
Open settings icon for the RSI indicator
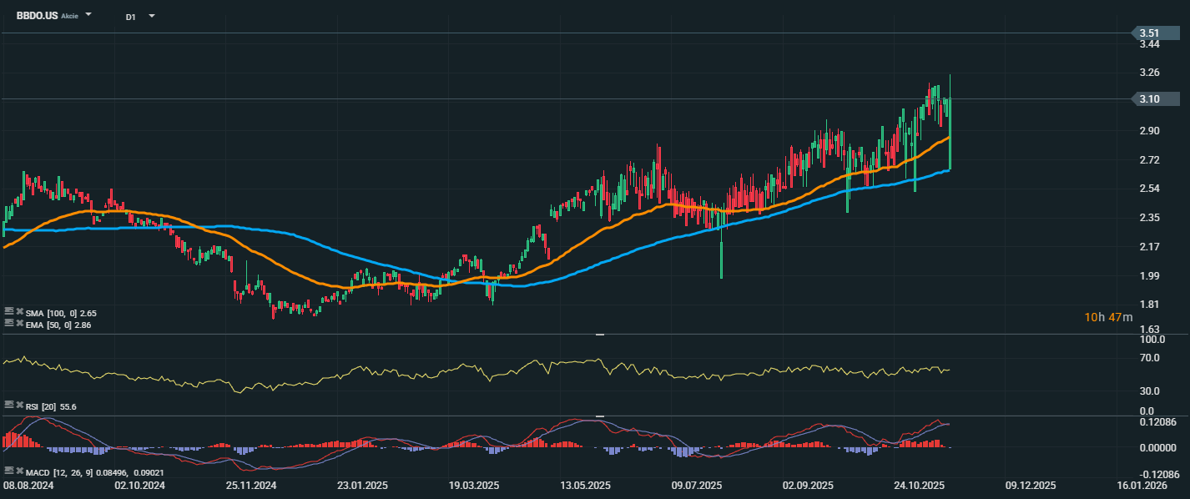click(x=8, y=405)
